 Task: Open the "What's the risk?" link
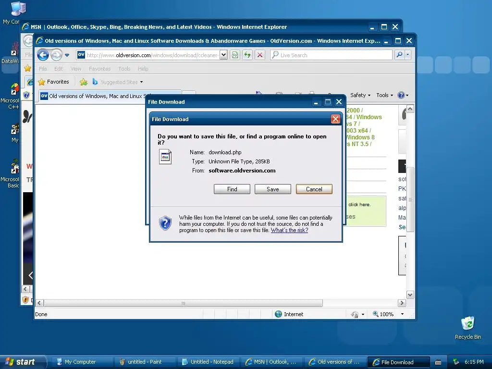coord(289,230)
